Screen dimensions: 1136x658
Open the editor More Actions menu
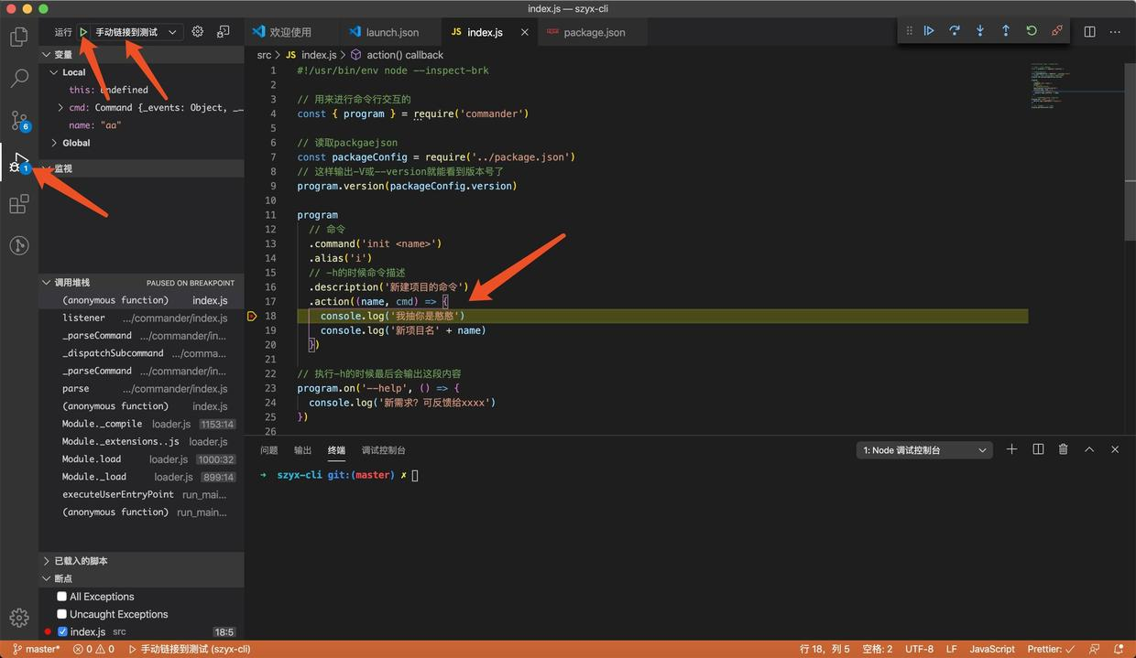(x=1115, y=31)
